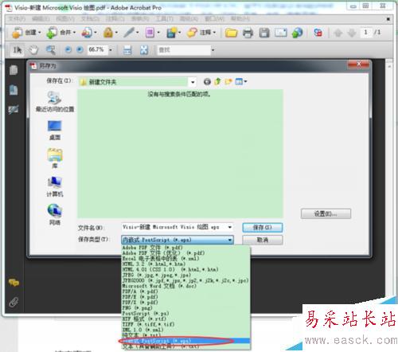
Task: Click the Next page down arrow
Action: pyautogui.click(x=352, y=33)
